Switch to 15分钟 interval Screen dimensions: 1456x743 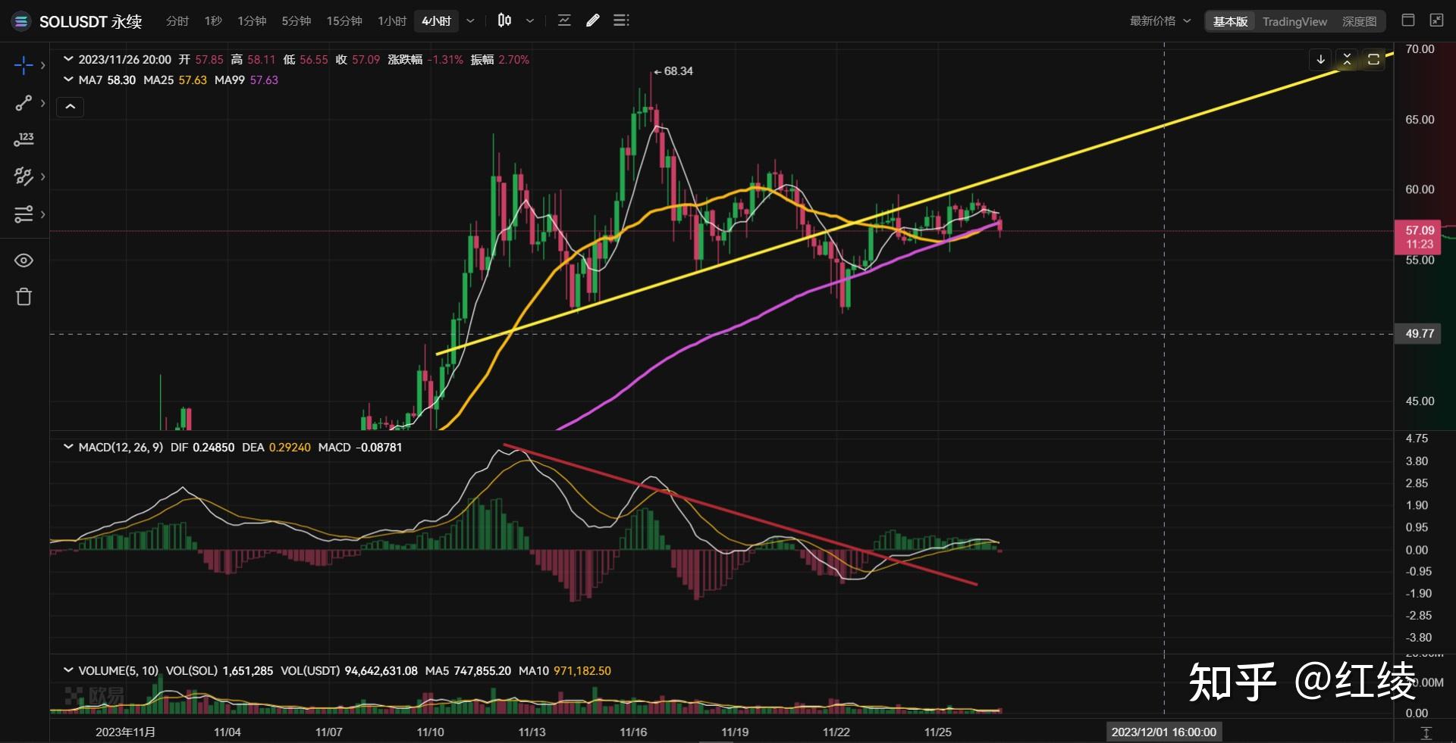pyautogui.click(x=344, y=21)
